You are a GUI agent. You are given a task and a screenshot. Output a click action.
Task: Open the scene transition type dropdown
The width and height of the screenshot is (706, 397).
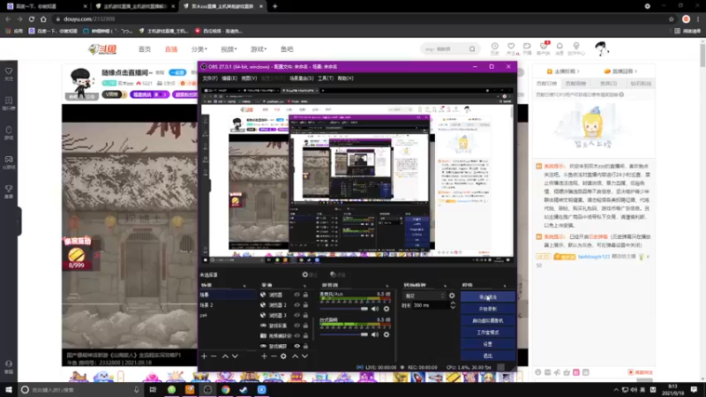424,296
